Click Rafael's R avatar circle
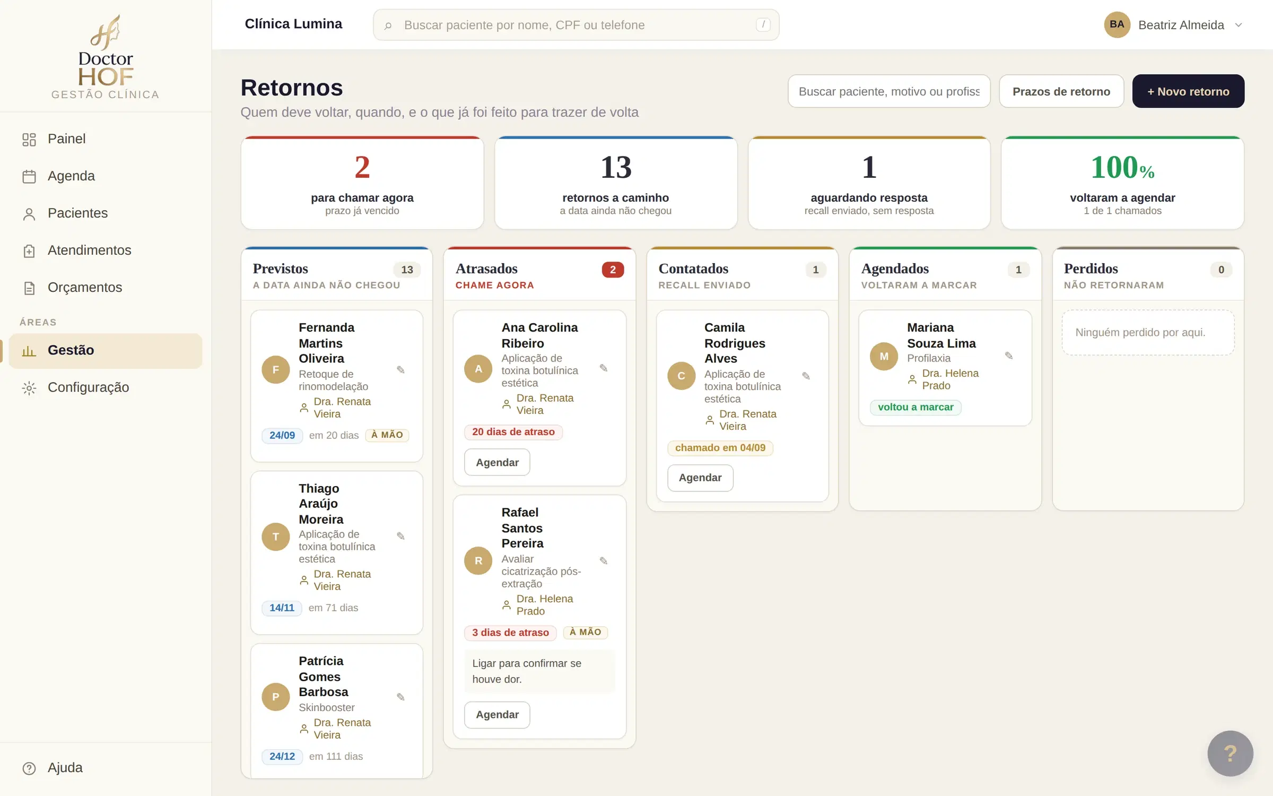Screen dimensions: 1273x796 tap(478, 561)
